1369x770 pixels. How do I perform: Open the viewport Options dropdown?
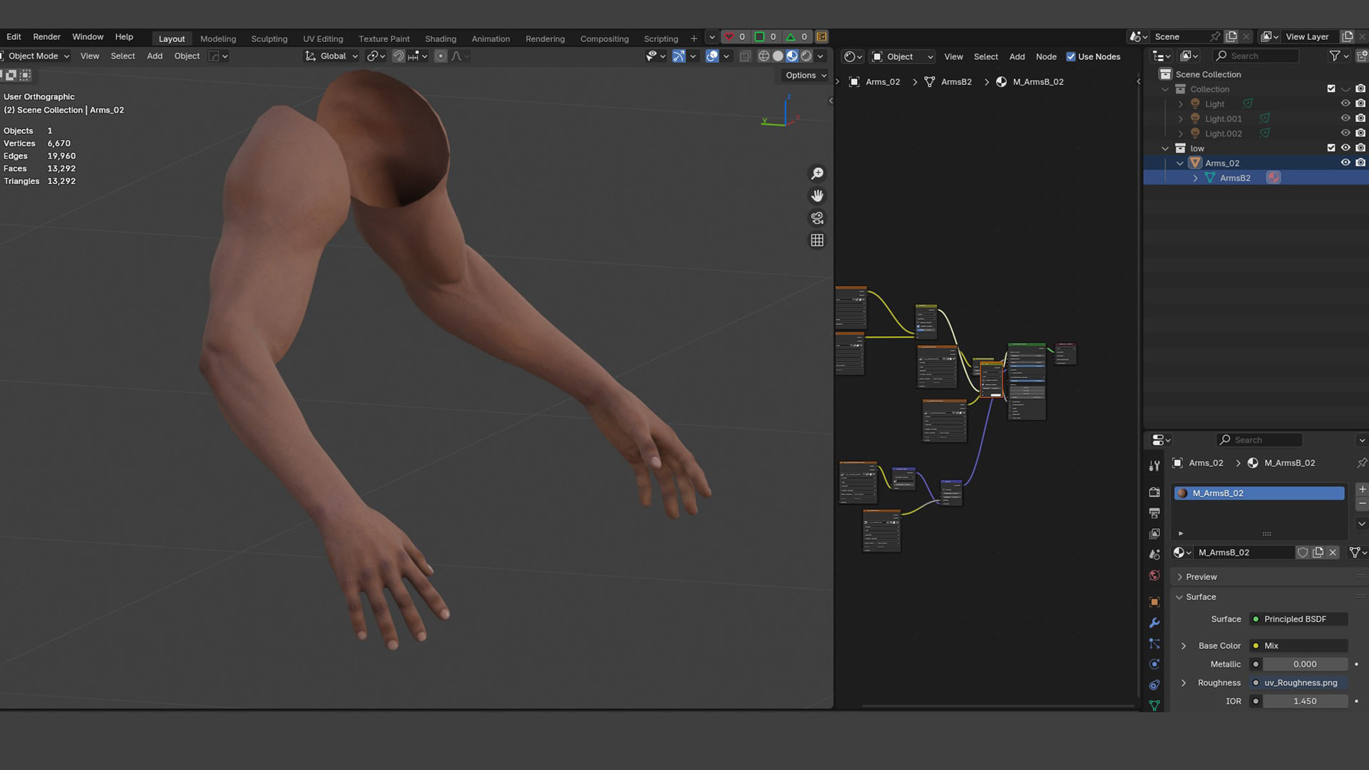[806, 75]
